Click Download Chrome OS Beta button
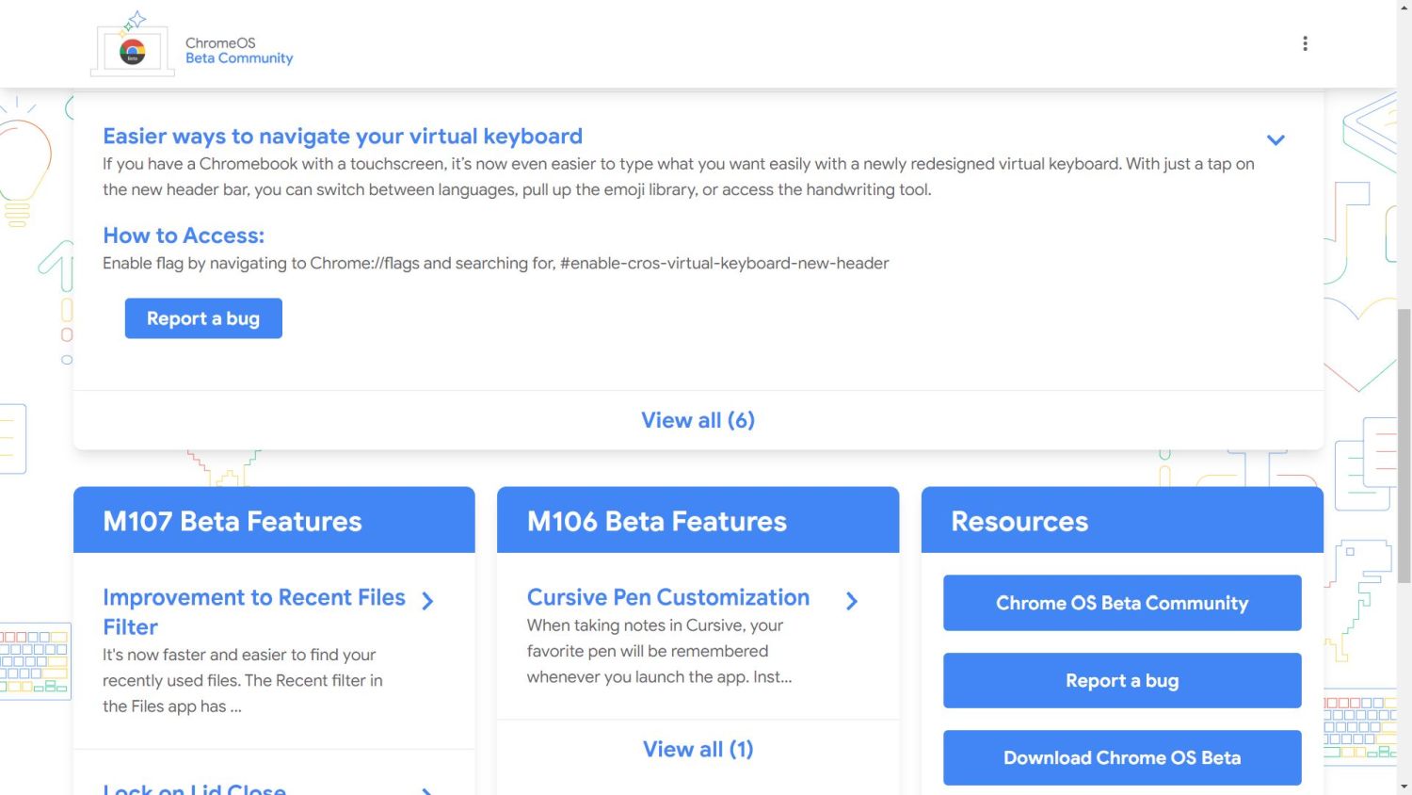Screen dimensions: 1412x795 pos(1122,757)
